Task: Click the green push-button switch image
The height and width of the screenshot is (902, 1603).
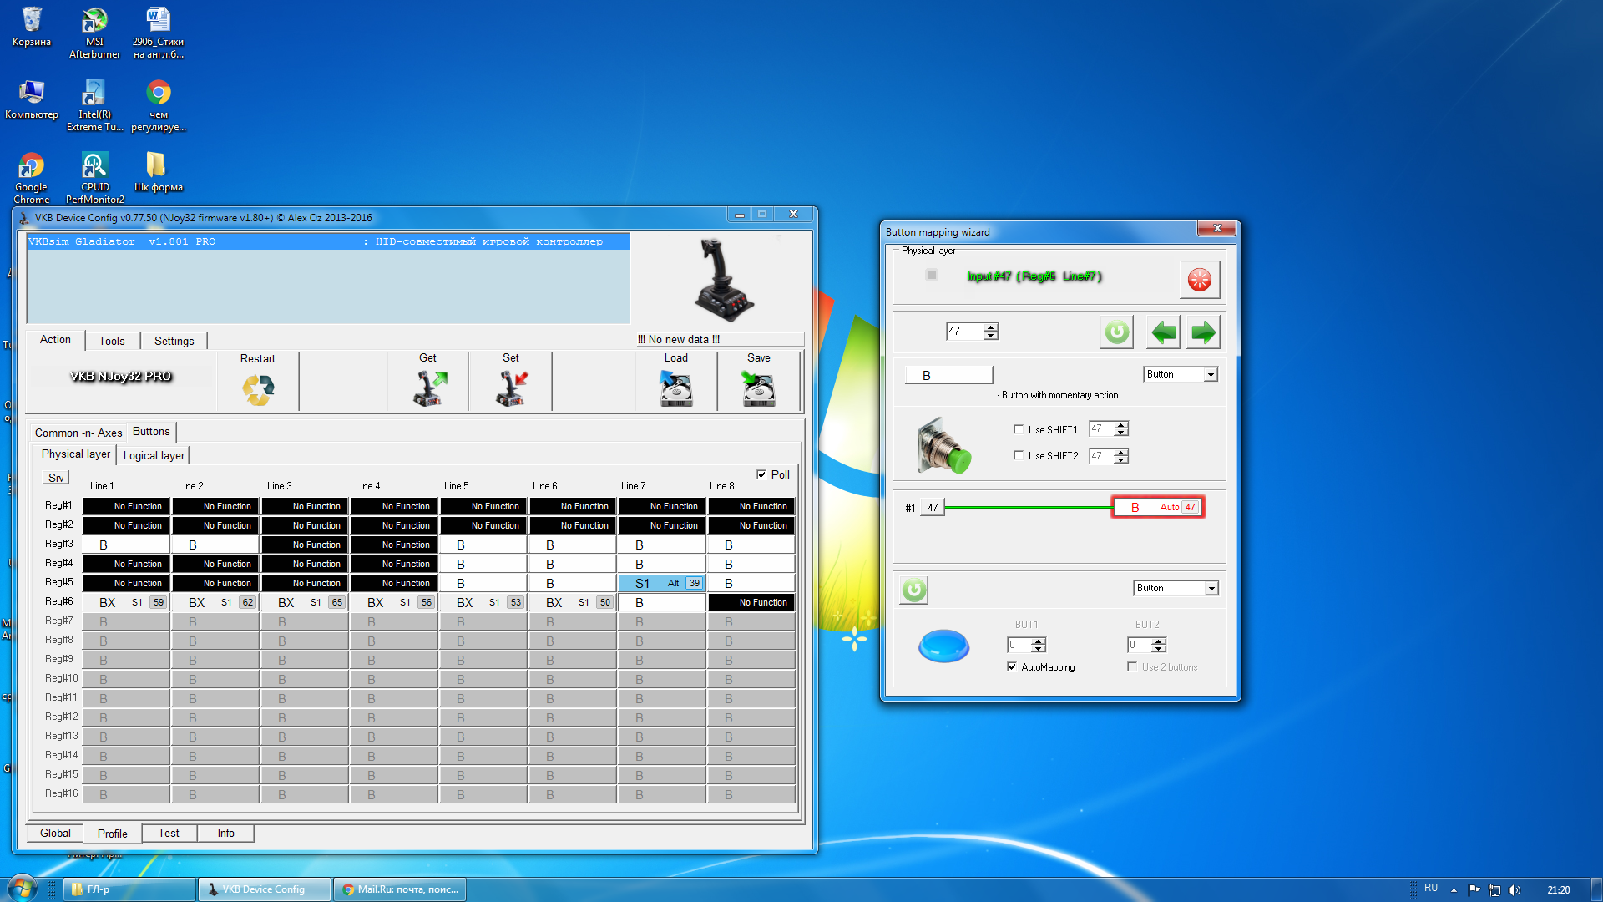Action: pos(944,445)
